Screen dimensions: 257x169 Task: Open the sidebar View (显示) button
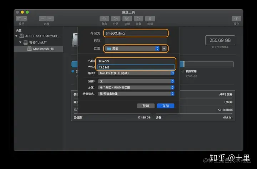click(x=21, y=19)
